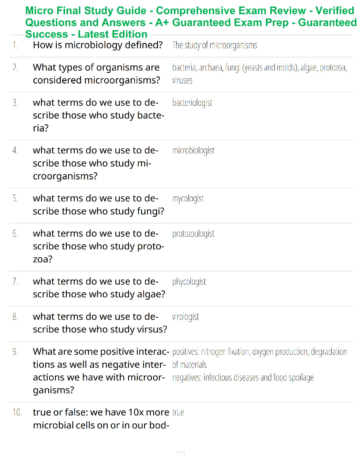Select question 'How is microbiology defined?'
This screenshot has width=362, height=469.
coord(98,45)
